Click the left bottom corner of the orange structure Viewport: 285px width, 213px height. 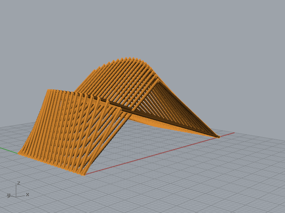point(19,154)
